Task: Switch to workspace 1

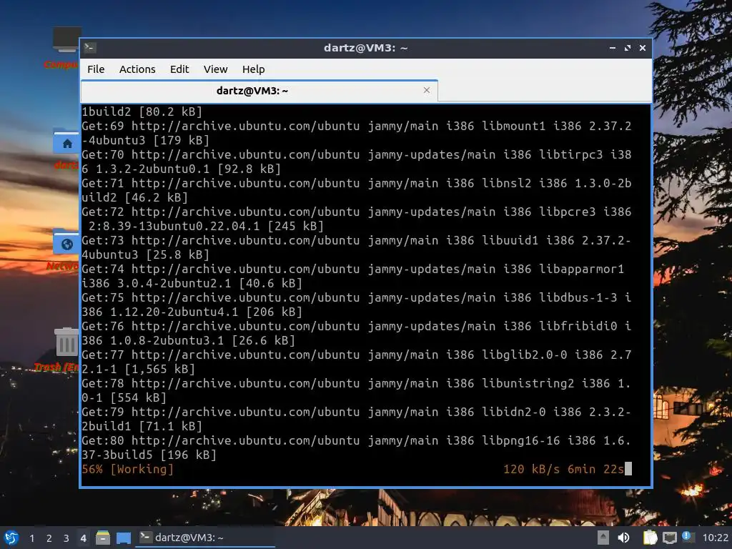Action: [x=31, y=538]
